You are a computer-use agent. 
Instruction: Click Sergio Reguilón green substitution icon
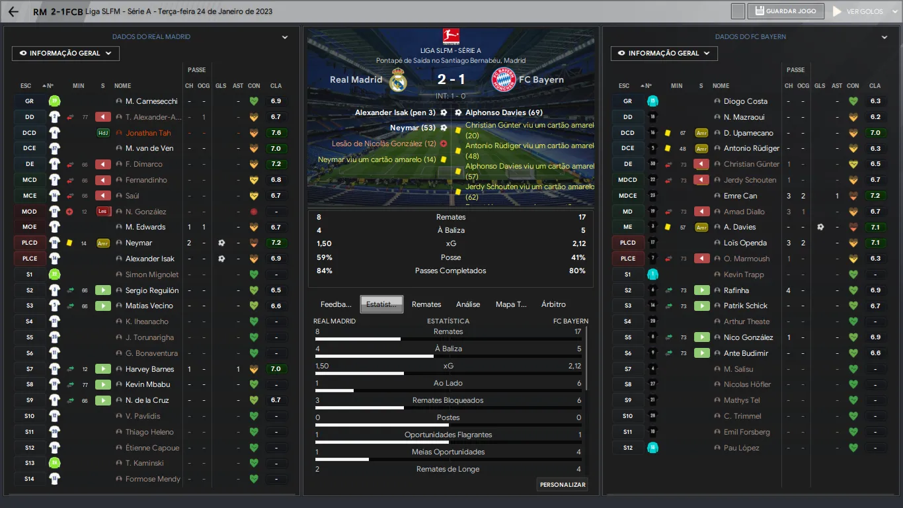[102, 290]
